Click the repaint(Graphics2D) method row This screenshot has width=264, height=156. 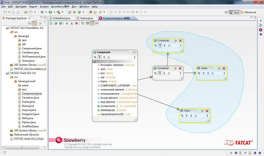(115, 114)
